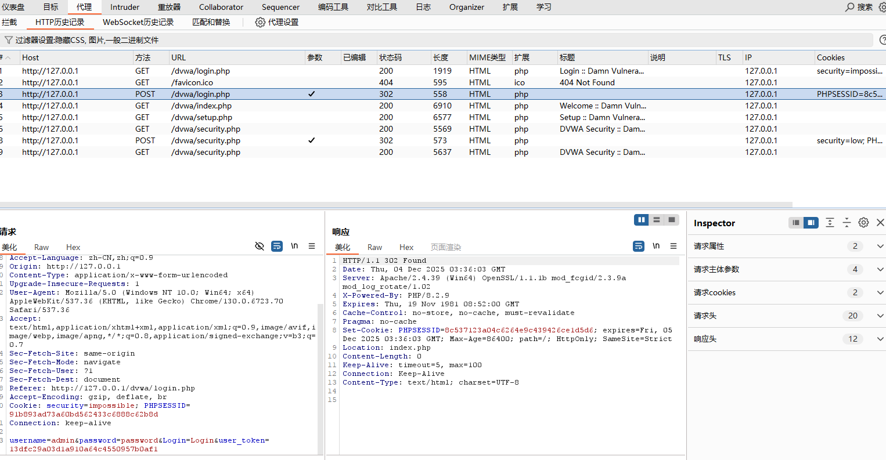Switch to WebSocket历史记录 tab
Image resolution: width=886 pixels, height=460 pixels.
coord(138,22)
